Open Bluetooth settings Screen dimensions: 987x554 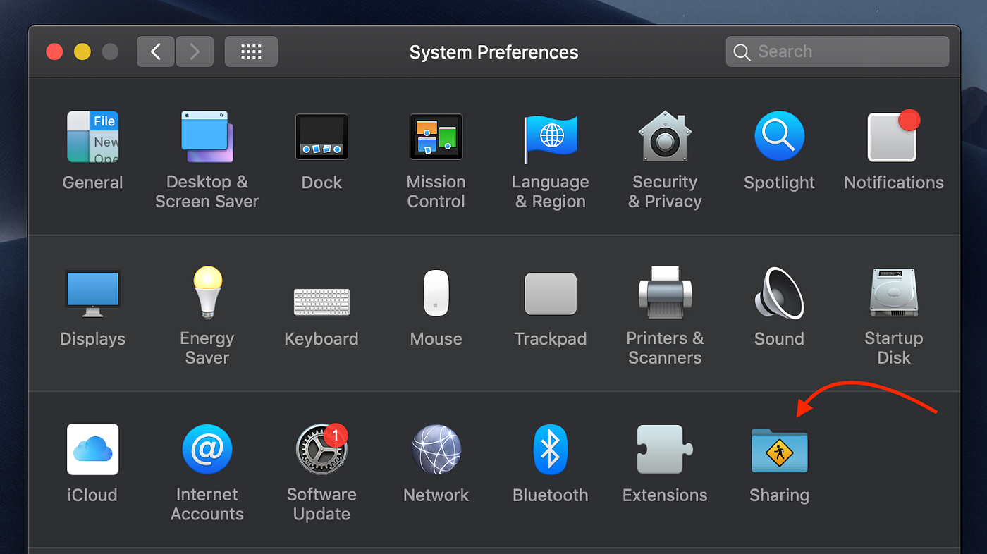point(551,449)
